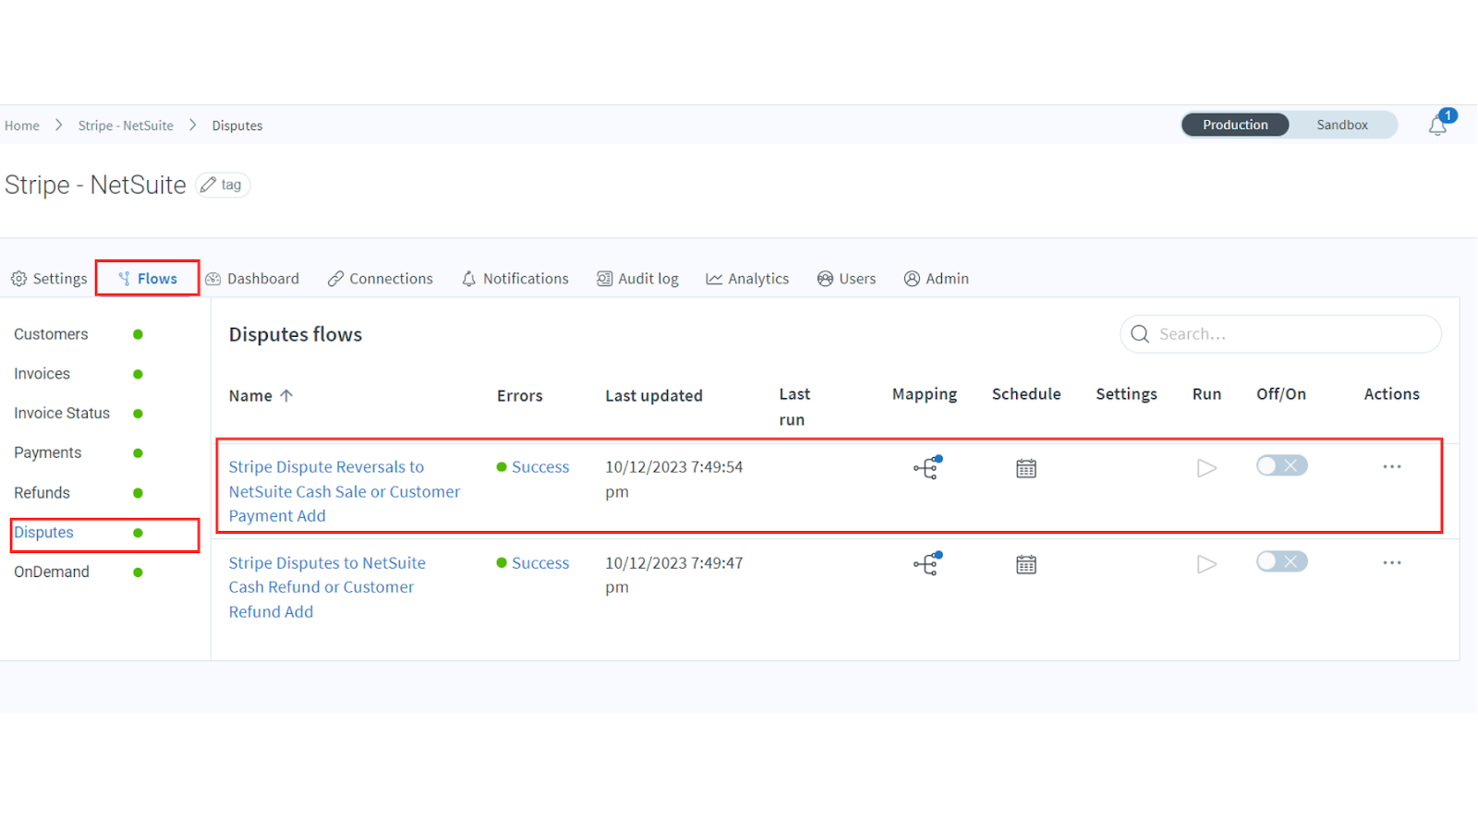
Task: Click the flows Search input field
Action: [x=1280, y=334]
